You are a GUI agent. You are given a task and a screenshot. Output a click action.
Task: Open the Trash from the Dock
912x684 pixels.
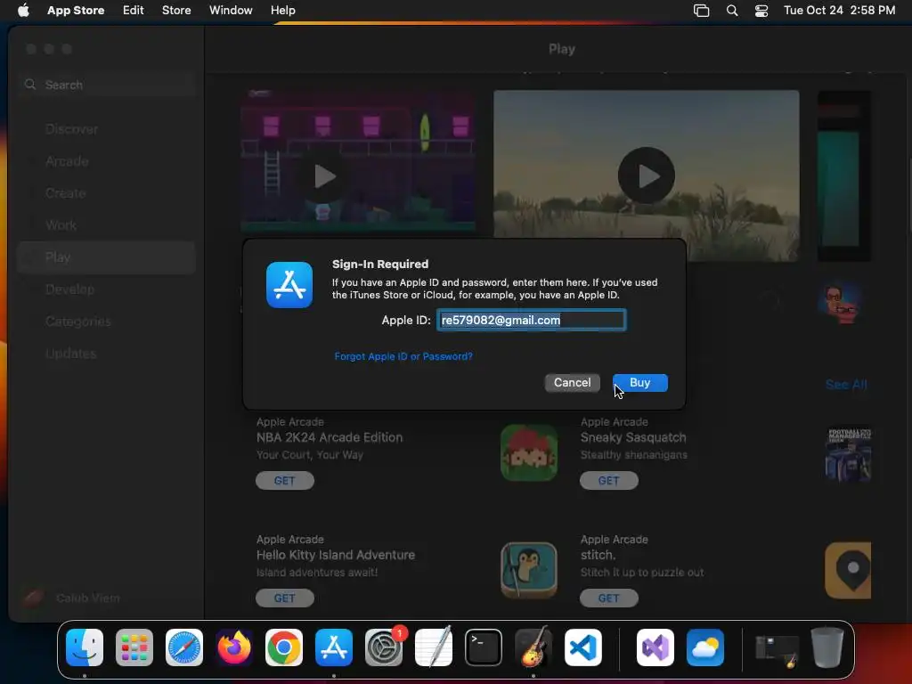[x=827, y=647]
